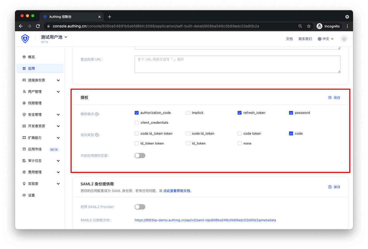Open the 中文 language dropdown
368x249 pixels.
pos(326,39)
